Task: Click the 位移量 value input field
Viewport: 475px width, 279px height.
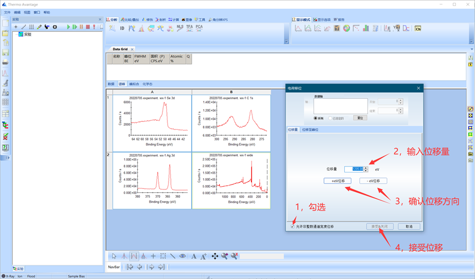Action: (353, 169)
